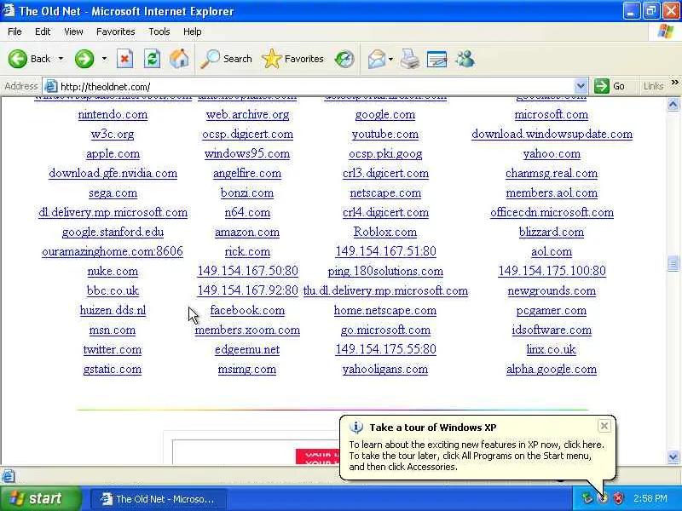Visit the members.aol.com link
This screenshot has width=682, height=511.
click(x=552, y=193)
